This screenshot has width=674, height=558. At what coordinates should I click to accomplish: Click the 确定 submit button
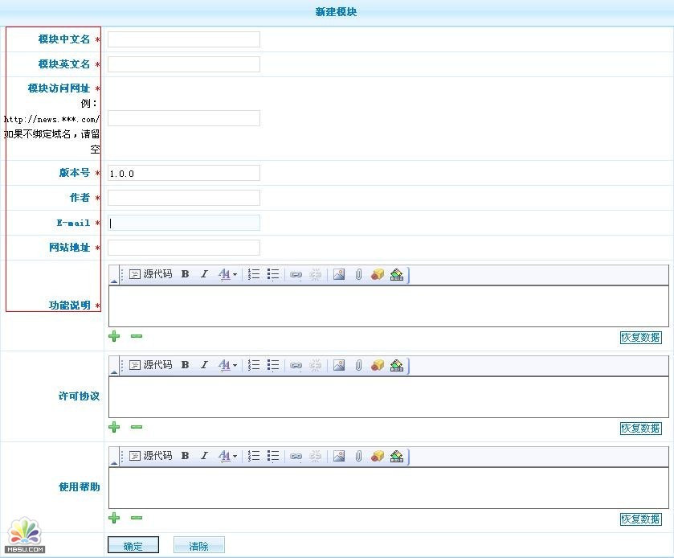coord(133,546)
